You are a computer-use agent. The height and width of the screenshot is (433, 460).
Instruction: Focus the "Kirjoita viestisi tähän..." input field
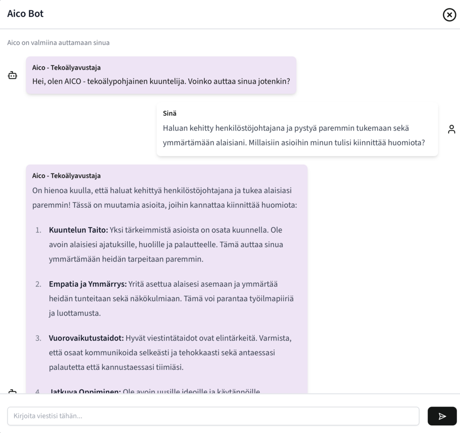[x=213, y=416]
